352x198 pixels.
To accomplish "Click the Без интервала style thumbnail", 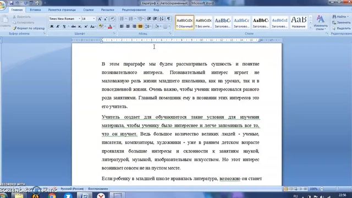I will coord(204,23).
